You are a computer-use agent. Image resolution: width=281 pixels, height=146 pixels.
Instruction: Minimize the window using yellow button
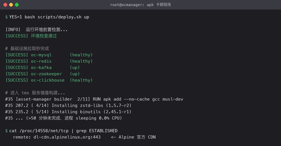[x=11, y=5]
